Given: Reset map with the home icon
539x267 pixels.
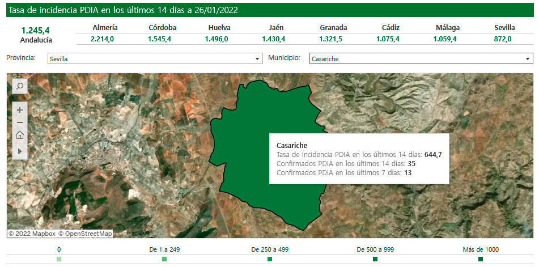Looking at the screenshot, I should [20, 135].
